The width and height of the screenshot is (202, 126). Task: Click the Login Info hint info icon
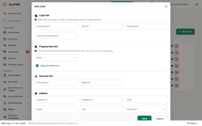36,20
